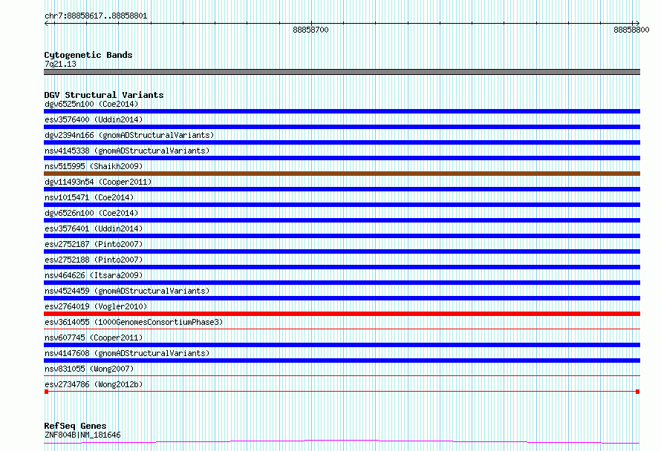Click the nsv4147608 (gnomADStructuralVariants) label
This screenshot has width=661, height=451.
127,353
